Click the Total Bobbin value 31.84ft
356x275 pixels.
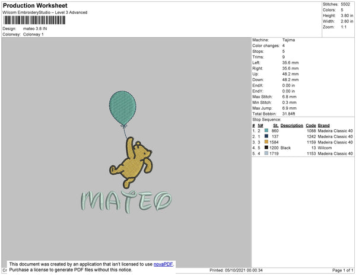288,114
